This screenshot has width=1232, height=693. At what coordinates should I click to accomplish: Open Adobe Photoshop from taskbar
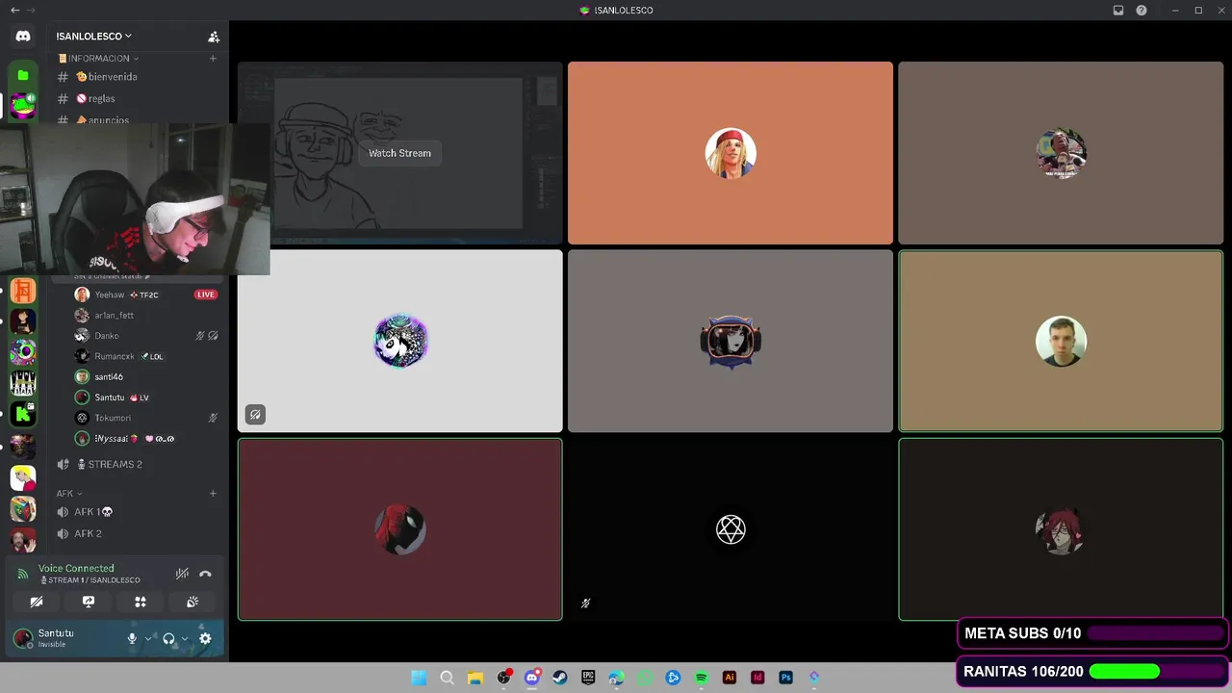click(785, 678)
